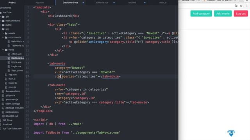Click the file icon beside Login.vue
250x140 pixels.
[9, 66]
